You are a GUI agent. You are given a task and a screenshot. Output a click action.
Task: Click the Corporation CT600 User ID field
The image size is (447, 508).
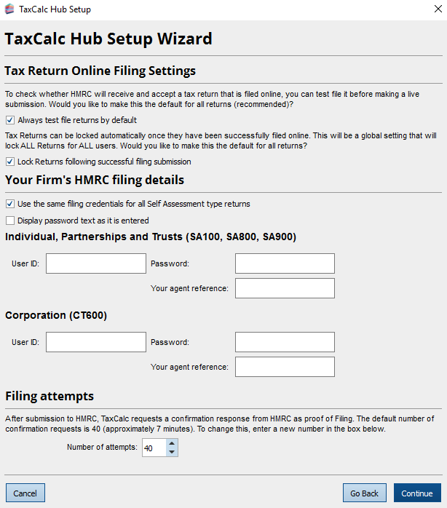tap(96, 342)
